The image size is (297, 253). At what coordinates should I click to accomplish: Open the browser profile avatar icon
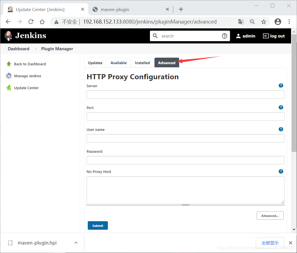(x=278, y=22)
